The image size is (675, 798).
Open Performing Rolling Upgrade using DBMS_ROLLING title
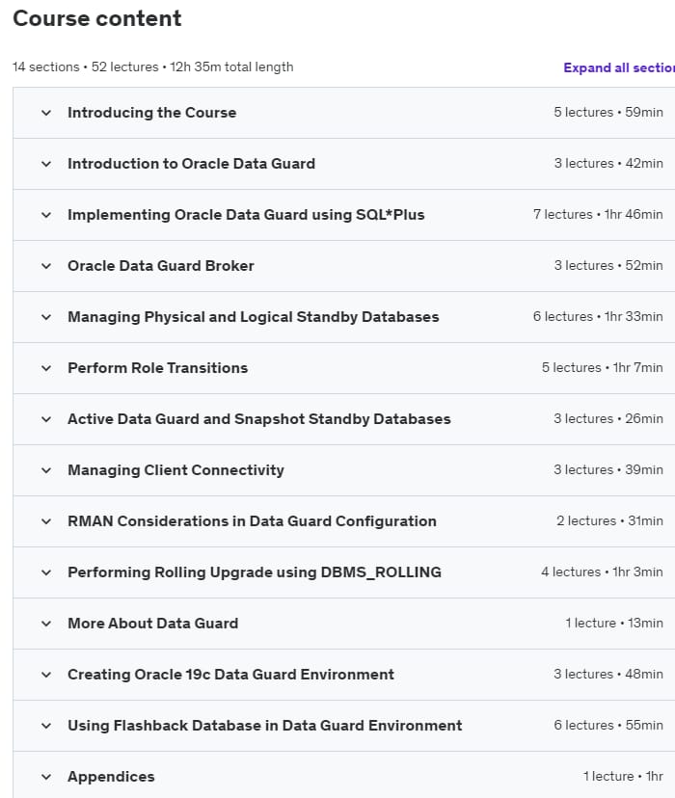[255, 572]
